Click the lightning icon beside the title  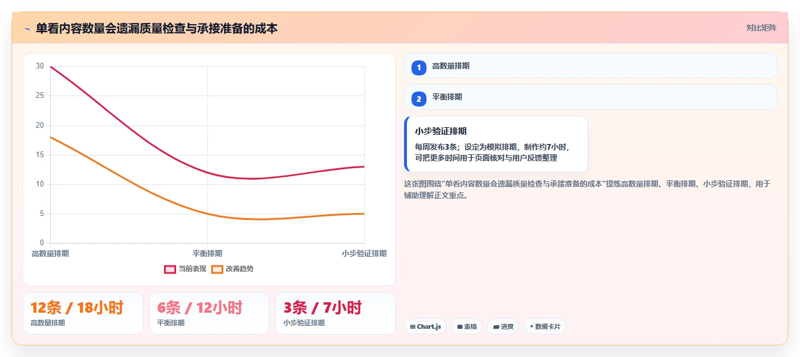27,28
